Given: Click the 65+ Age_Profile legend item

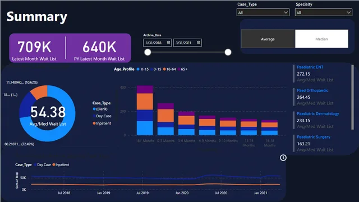Looking at the screenshot, I should [x=182, y=69].
